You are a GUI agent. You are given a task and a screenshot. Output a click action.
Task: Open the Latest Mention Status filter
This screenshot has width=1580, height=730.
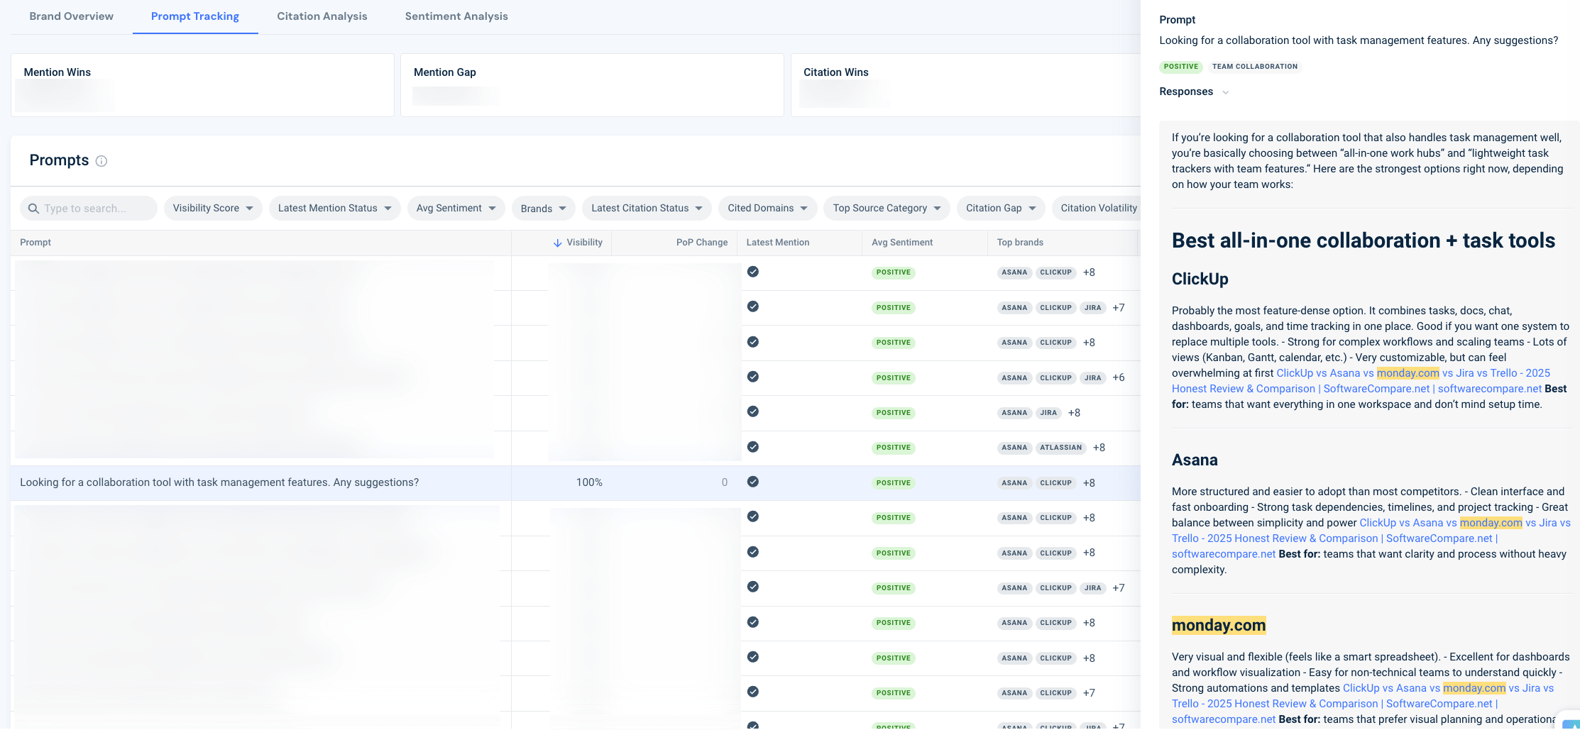334,208
